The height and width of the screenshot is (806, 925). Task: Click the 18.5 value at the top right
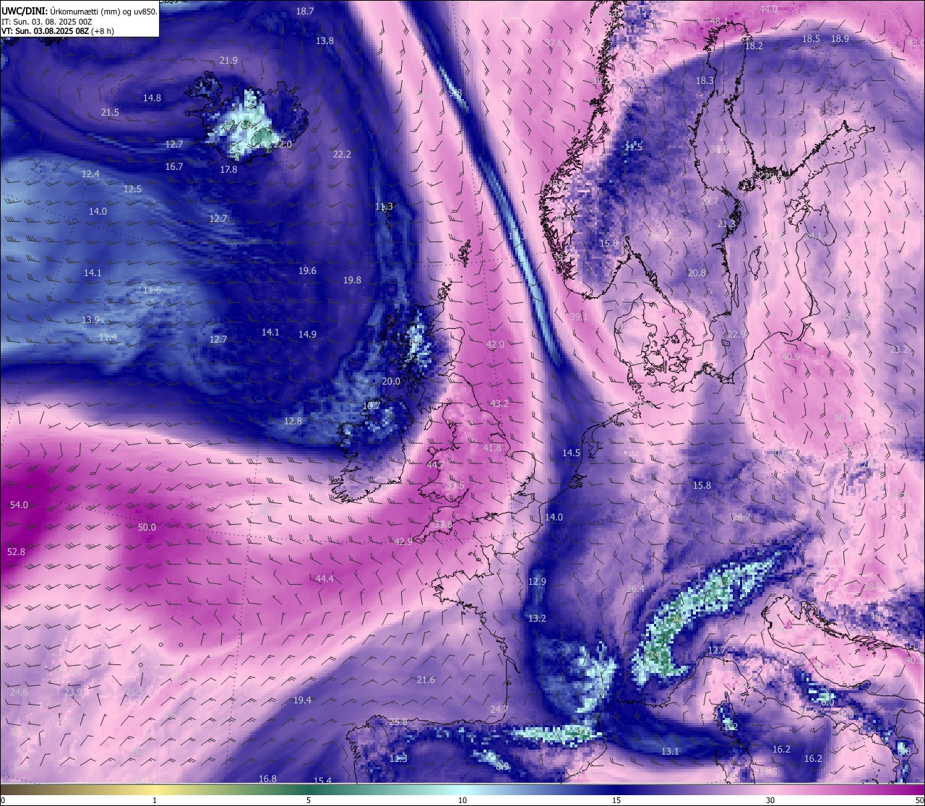pyautogui.click(x=811, y=38)
